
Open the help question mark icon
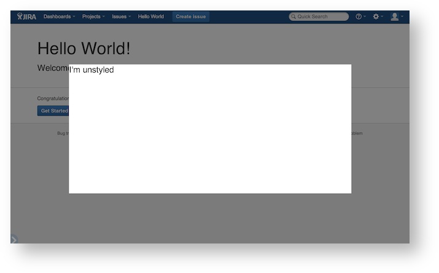pyautogui.click(x=359, y=17)
